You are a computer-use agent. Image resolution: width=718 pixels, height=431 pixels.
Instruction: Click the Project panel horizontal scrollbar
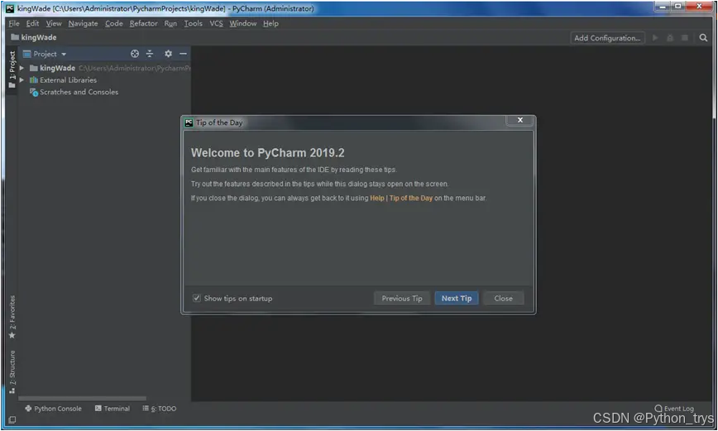pos(83,399)
